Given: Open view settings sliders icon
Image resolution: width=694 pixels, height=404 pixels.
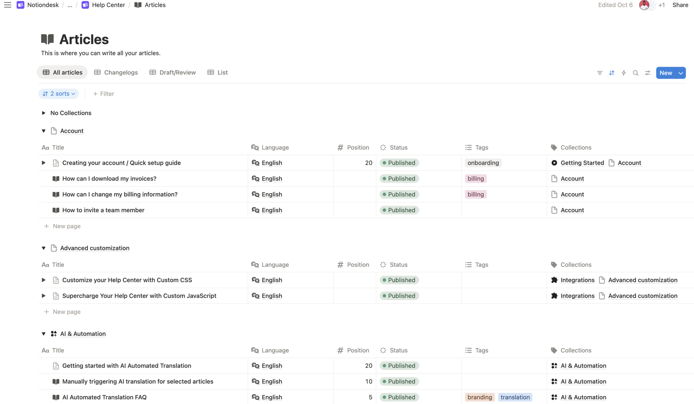Looking at the screenshot, I should pyautogui.click(x=647, y=73).
